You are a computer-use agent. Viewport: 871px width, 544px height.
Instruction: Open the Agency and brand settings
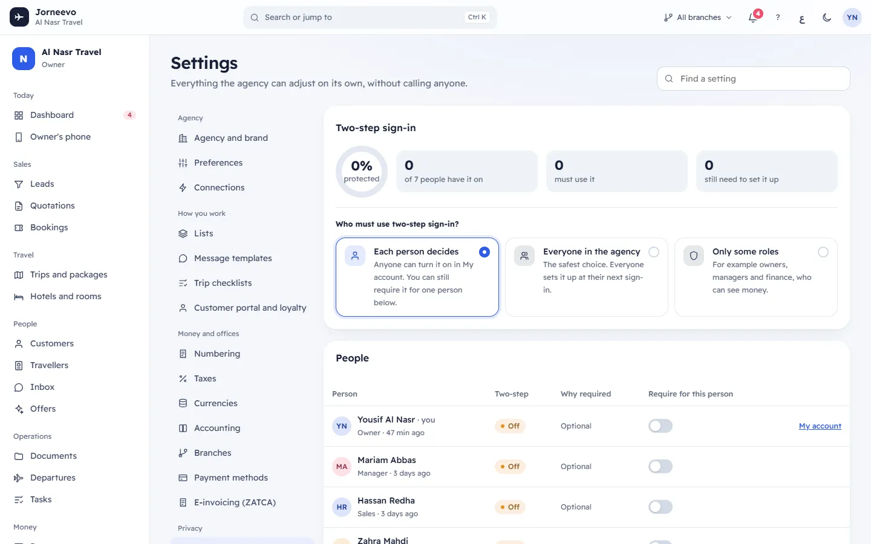click(x=242, y=138)
